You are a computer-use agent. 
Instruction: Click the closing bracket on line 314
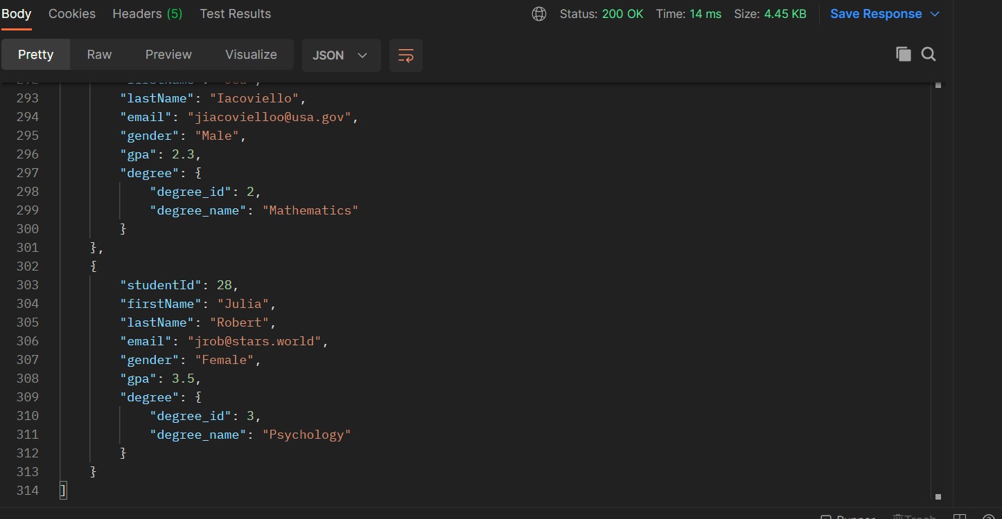point(64,491)
